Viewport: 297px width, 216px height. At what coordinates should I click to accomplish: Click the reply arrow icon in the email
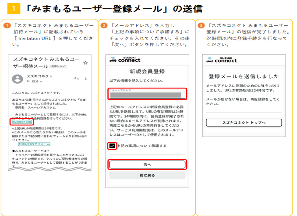pos(76,78)
